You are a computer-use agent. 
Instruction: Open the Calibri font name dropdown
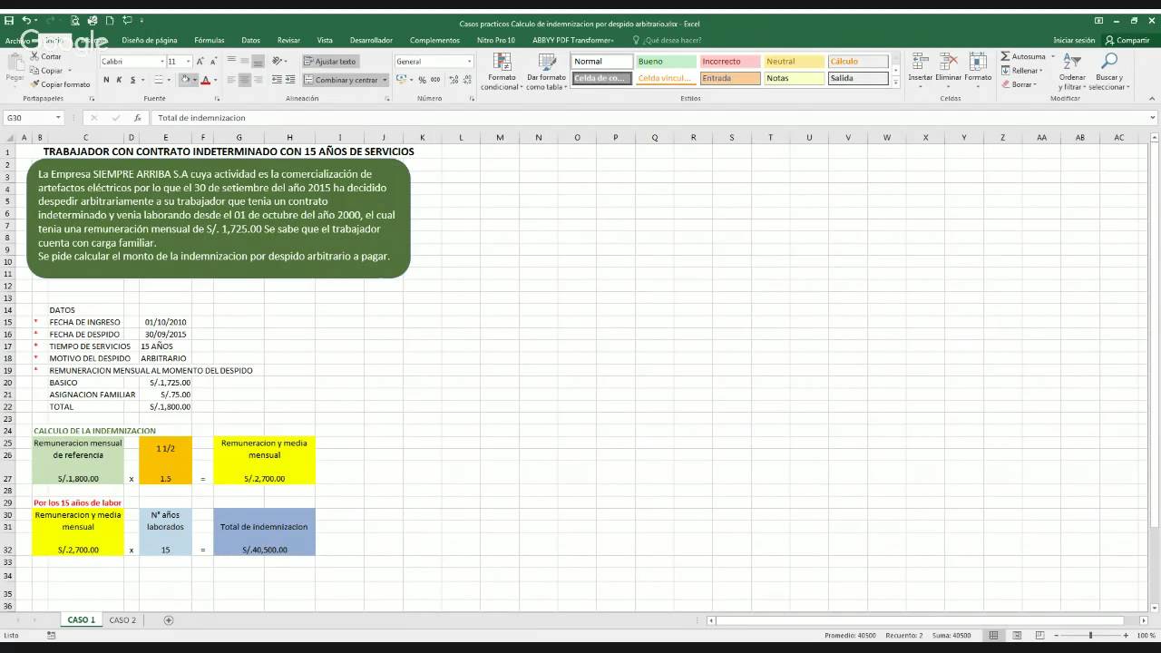pyautogui.click(x=161, y=62)
